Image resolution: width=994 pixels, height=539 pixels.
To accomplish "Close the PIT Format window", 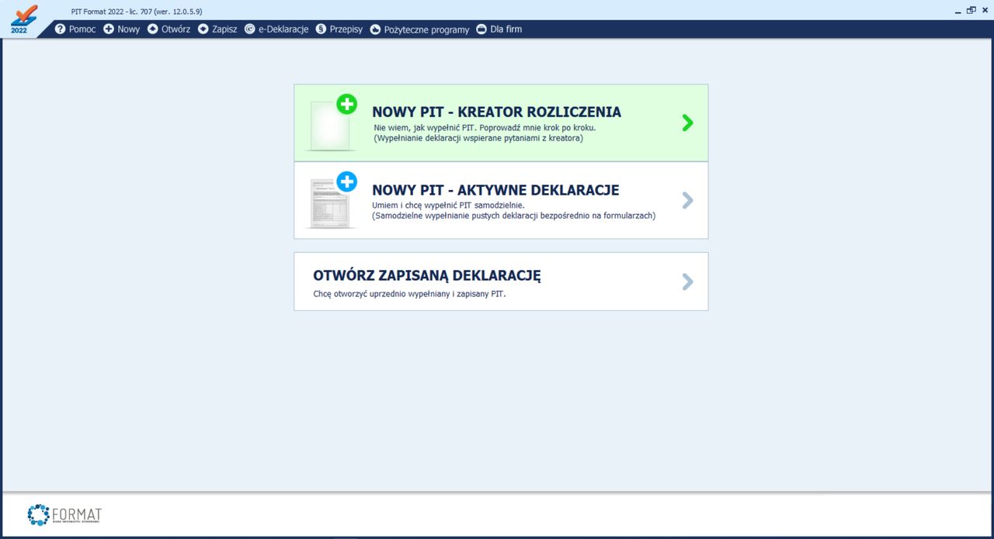I will (984, 11).
